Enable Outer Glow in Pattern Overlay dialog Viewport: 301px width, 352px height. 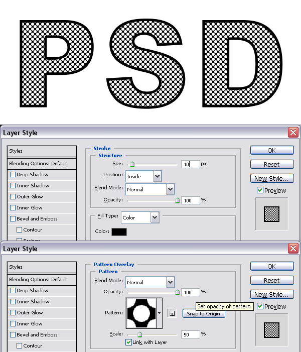coord(13,312)
